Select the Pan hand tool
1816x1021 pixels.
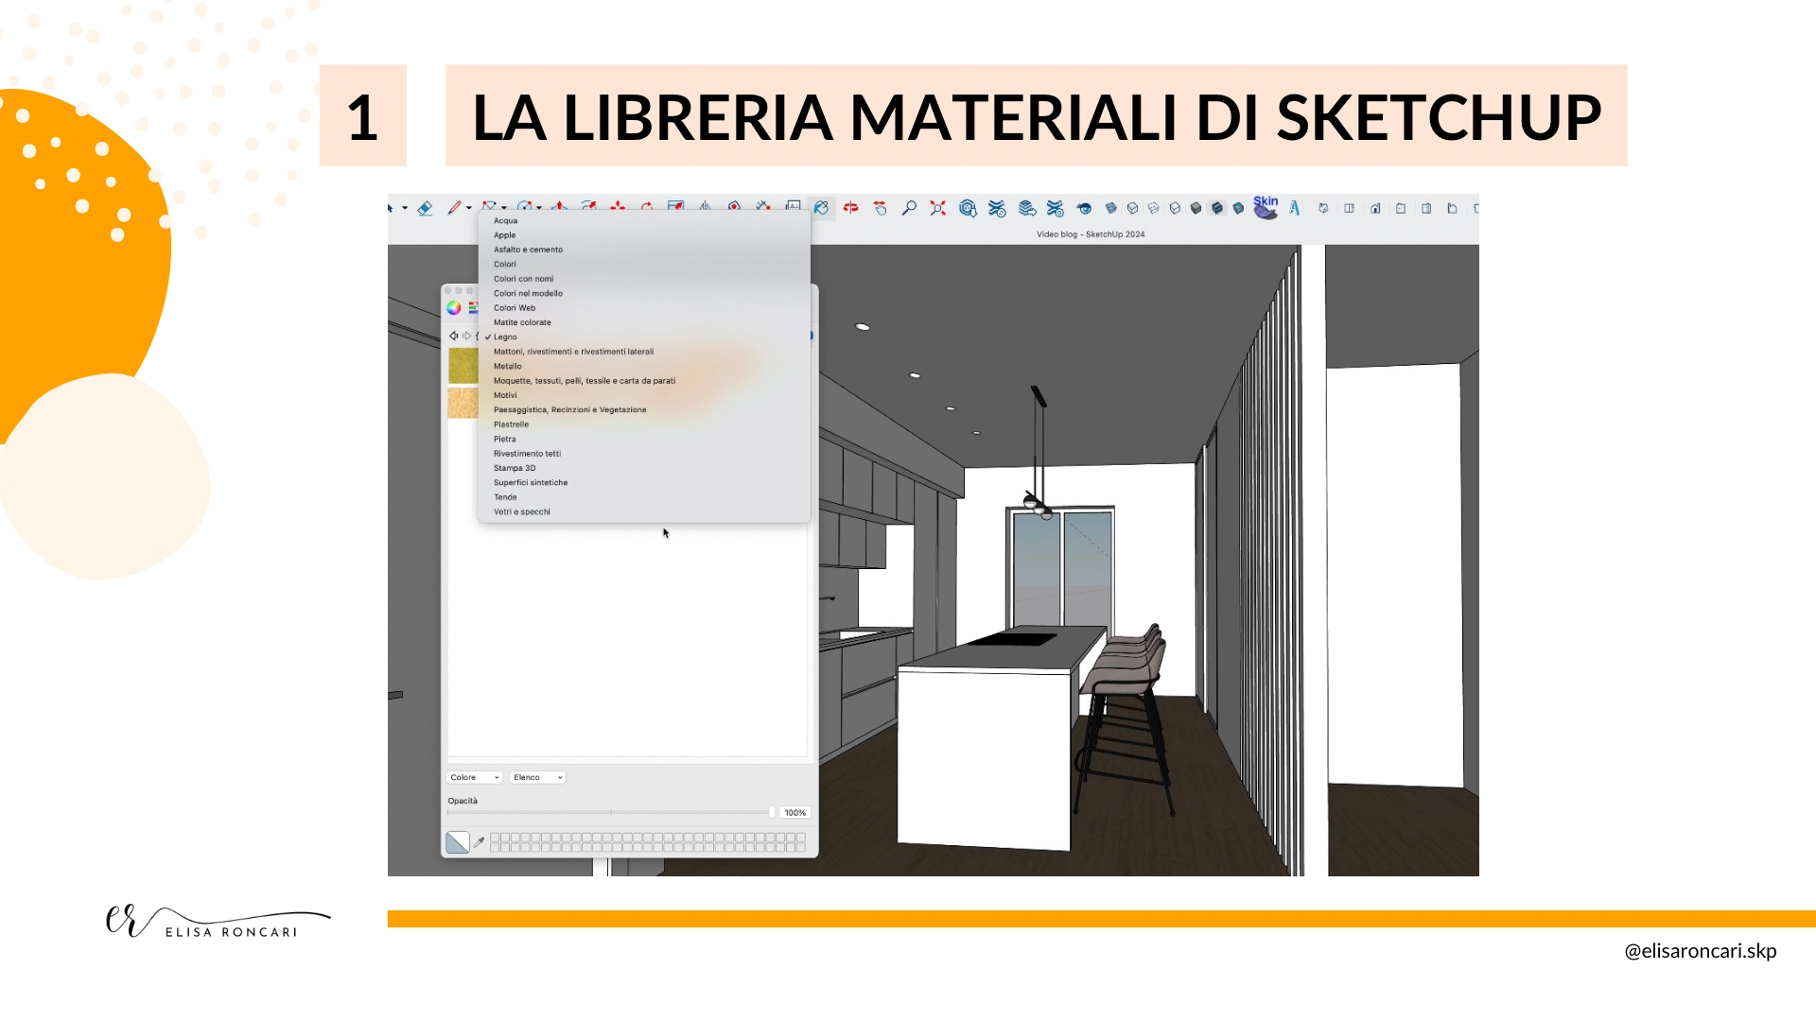pos(881,208)
